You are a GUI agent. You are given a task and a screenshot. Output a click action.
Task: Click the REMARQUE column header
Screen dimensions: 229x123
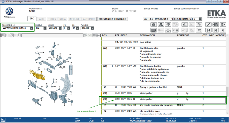[183, 35]
